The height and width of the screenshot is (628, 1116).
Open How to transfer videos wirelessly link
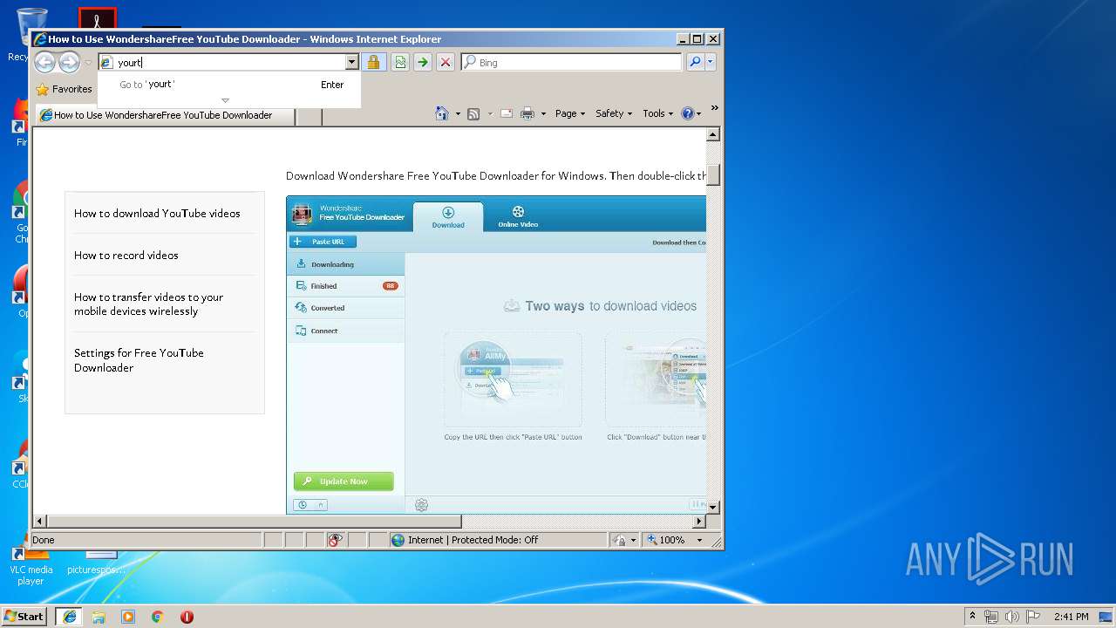[148, 304]
